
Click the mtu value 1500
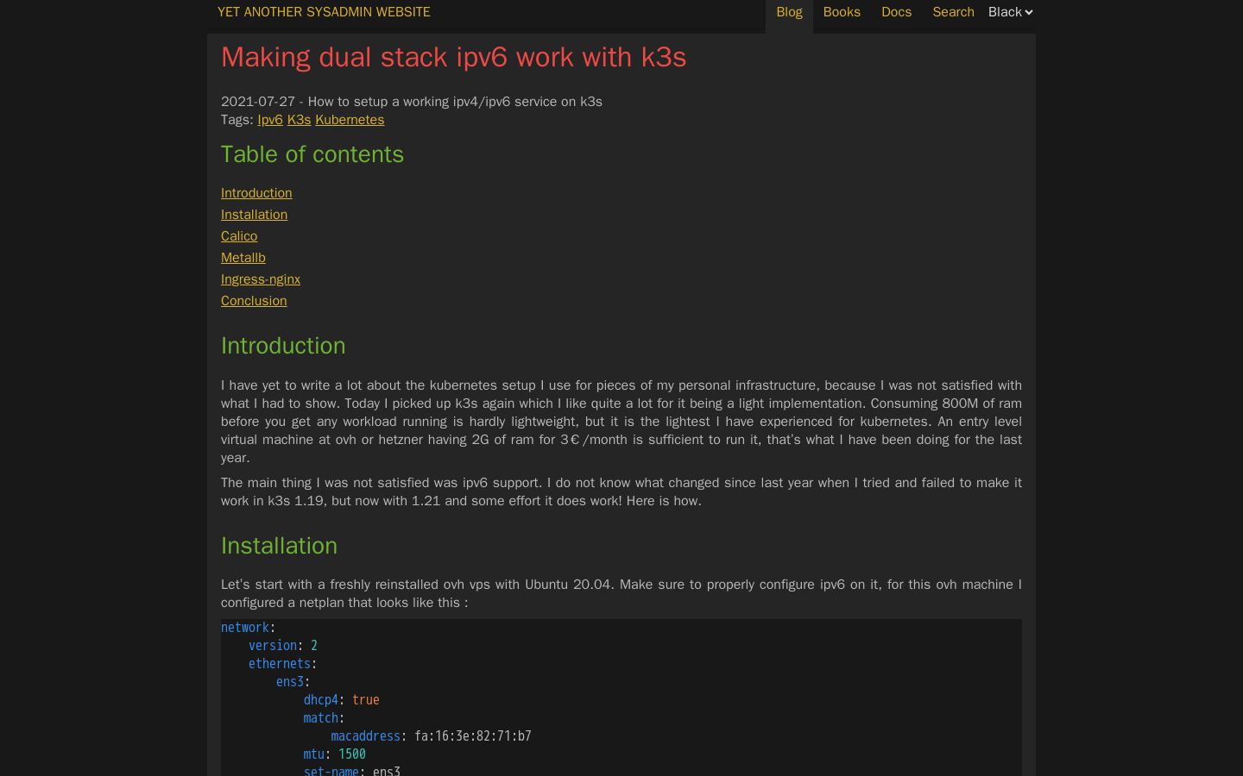point(352,754)
